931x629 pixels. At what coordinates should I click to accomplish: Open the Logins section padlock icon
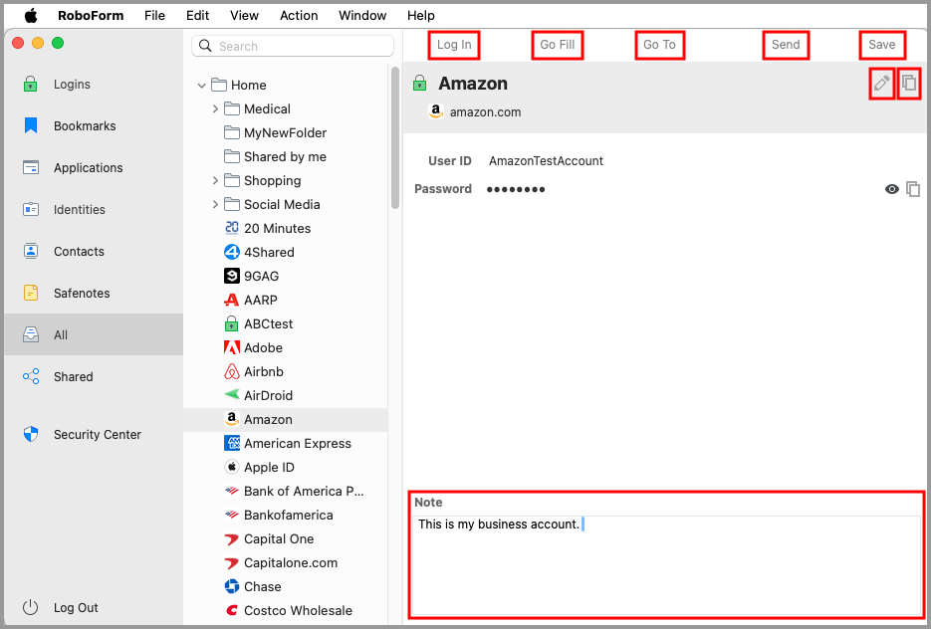(30, 85)
